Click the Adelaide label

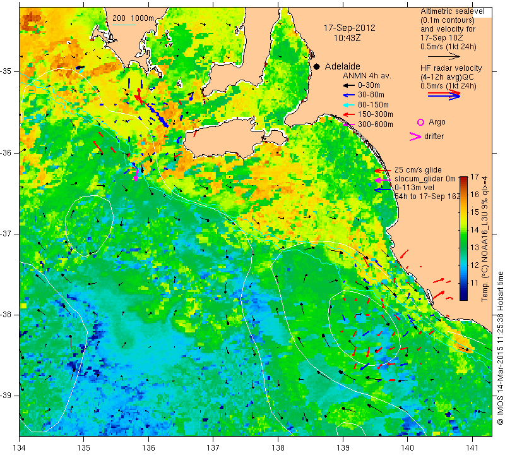342,66
